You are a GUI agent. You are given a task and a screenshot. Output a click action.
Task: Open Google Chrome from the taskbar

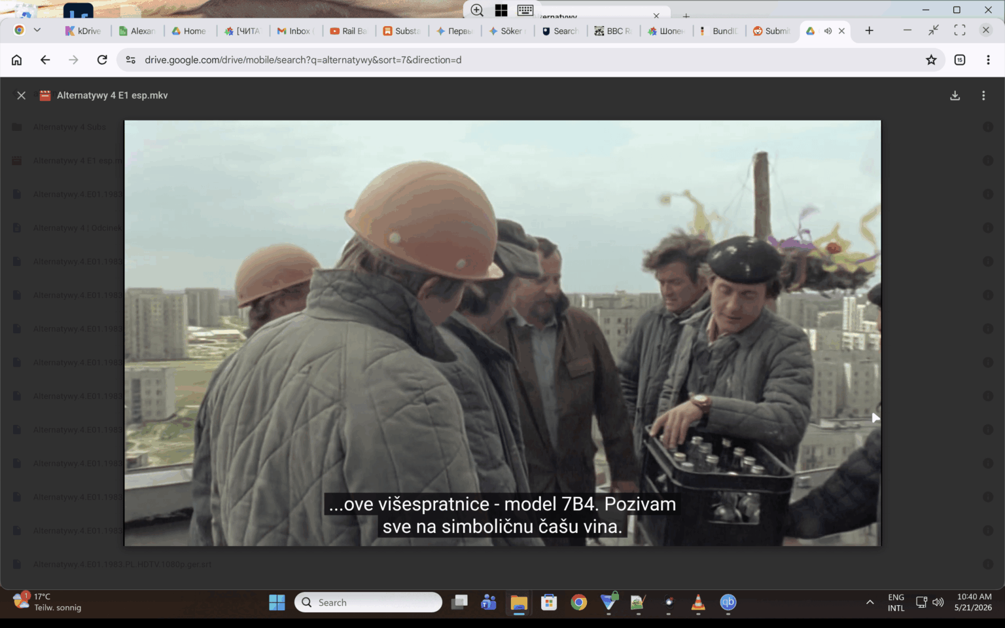coord(579,602)
